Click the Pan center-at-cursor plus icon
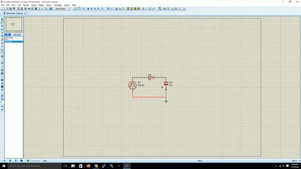The height and width of the screenshot is (169, 301). 88,9
